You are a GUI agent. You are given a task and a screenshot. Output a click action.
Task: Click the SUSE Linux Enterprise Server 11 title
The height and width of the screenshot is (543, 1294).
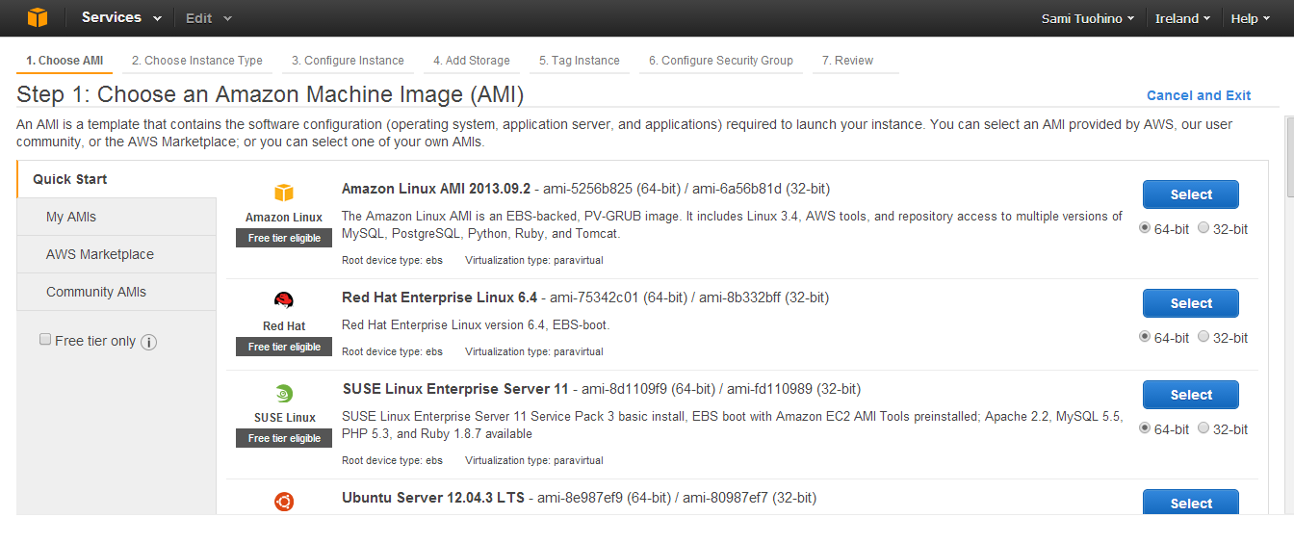pyautogui.click(x=455, y=389)
